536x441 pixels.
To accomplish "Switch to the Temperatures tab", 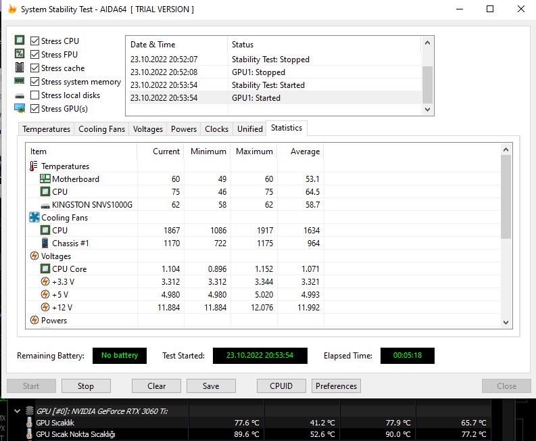I will pyautogui.click(x=46, y=129).
